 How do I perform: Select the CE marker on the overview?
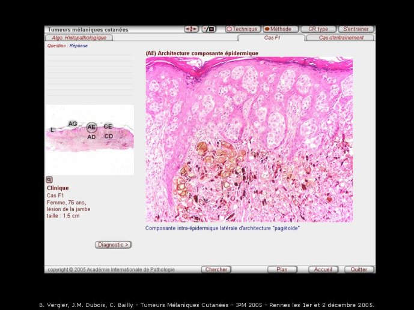(x=108, y=127)
